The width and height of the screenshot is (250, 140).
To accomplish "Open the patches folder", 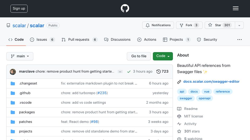I will 26,122.
